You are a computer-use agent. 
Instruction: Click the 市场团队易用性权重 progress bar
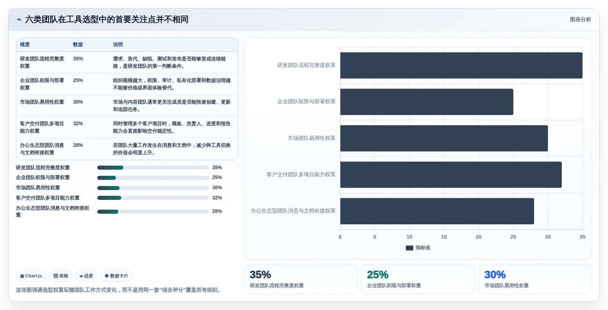(153, 188)
